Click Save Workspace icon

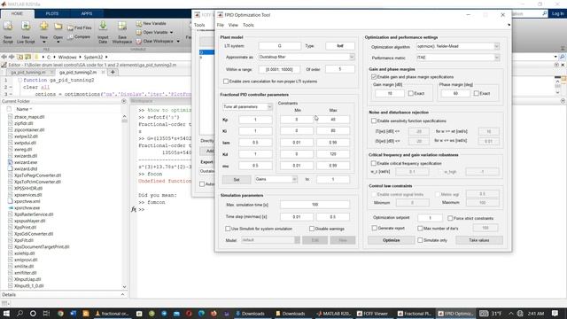[x=122, y=26]
